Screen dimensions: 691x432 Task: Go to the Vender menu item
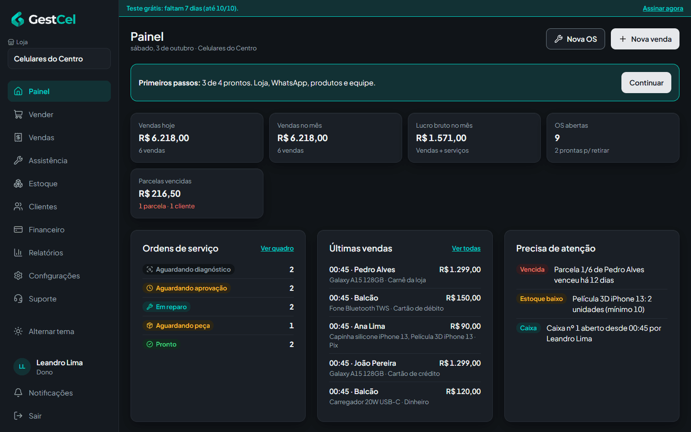coord(59,114)
